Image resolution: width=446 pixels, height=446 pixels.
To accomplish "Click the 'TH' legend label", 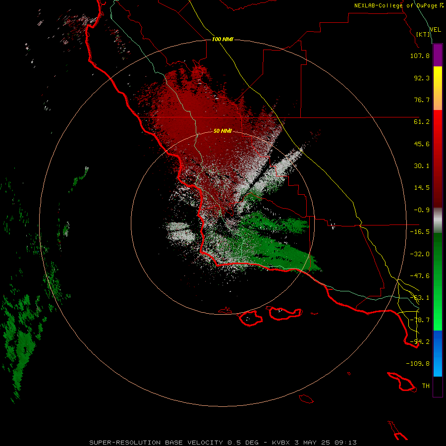I will tap(426, 386).
